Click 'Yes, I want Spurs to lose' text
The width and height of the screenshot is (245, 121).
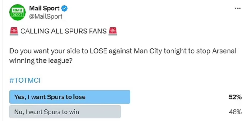pos(50,97)
